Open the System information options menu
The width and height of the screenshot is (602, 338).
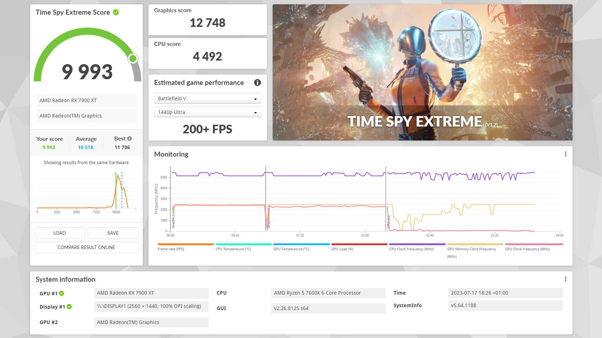(x=565, y=279)
